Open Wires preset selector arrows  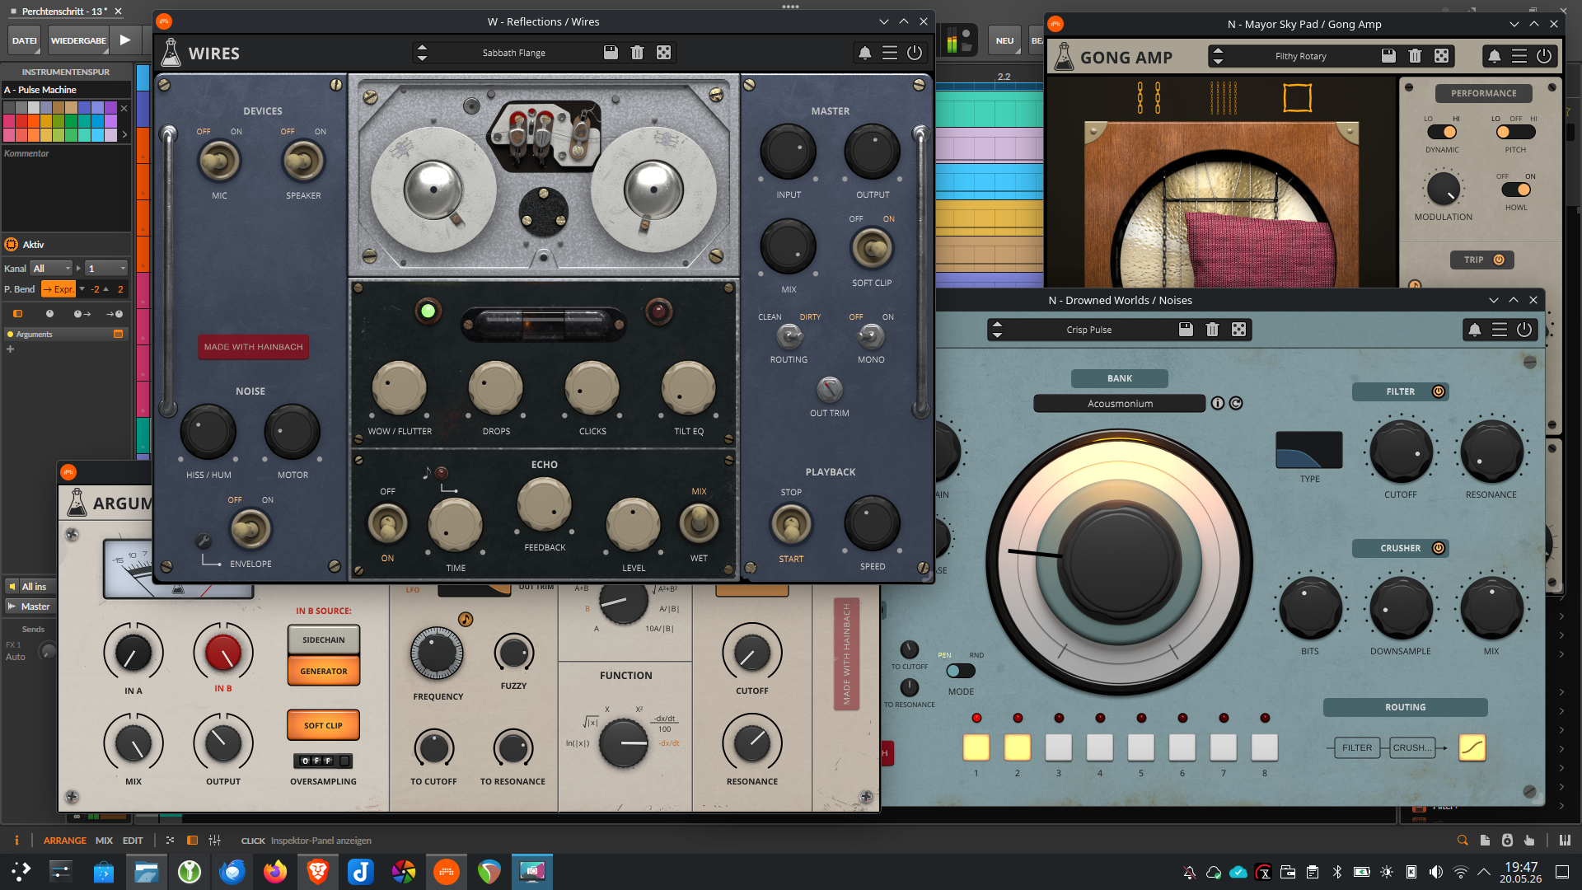coord(422,53)
